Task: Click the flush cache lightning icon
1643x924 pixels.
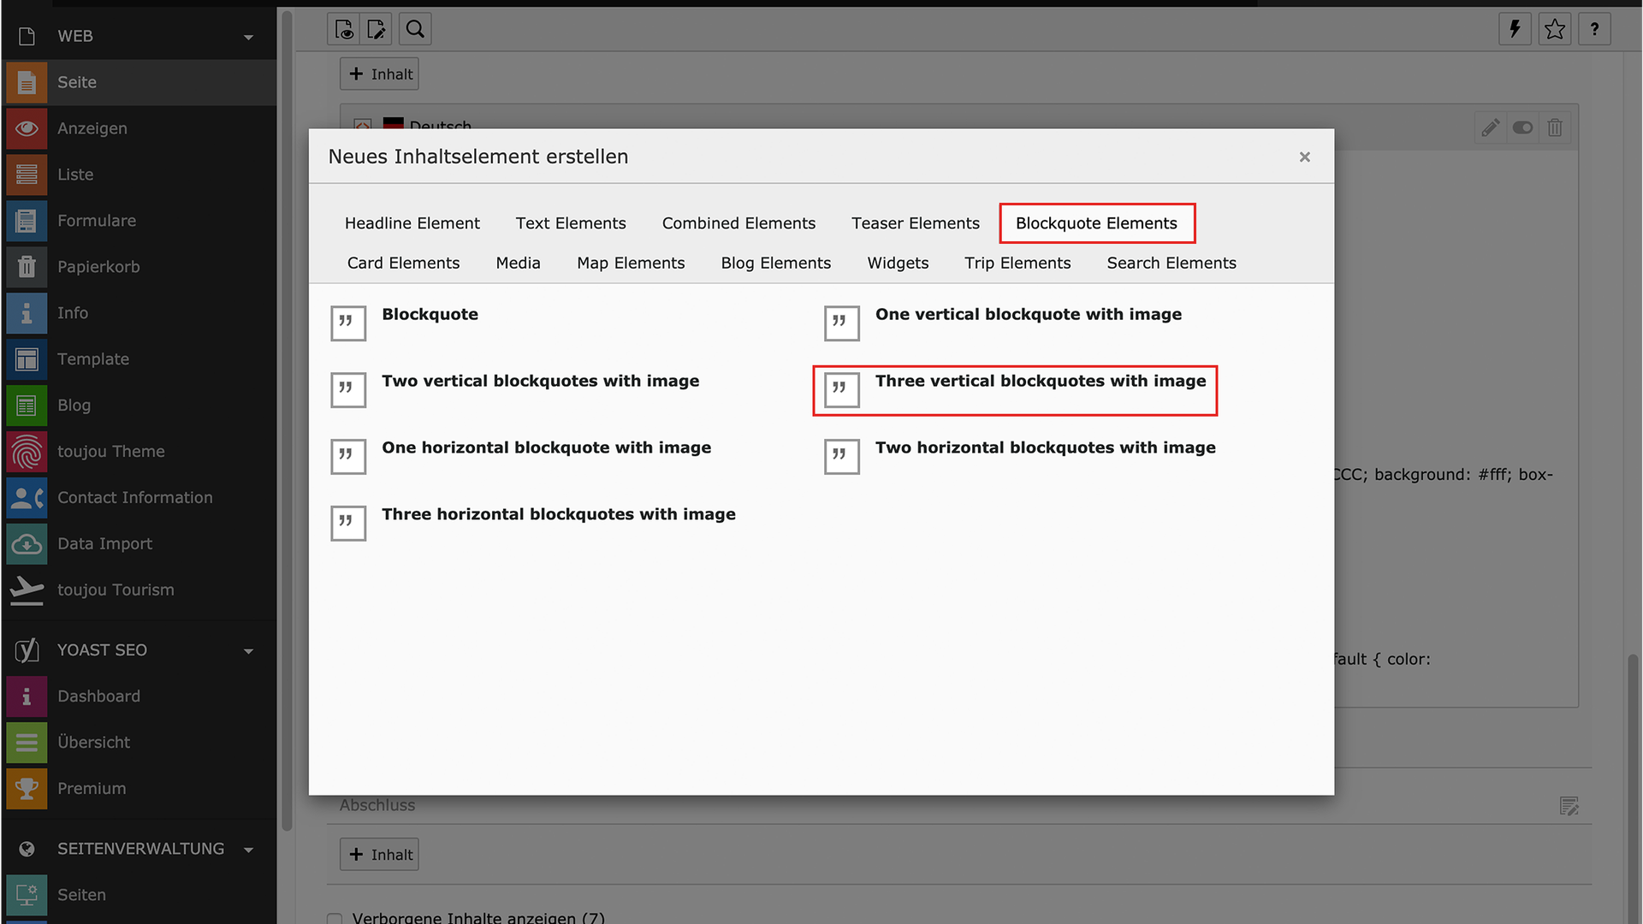Action: [1515, 29]
